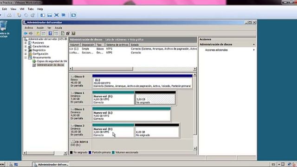Go back with the blue arrow icon
The image size is (297, 167).
point(26,33)
